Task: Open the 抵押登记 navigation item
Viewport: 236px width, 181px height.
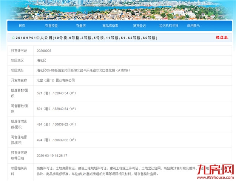Action: 139,26
